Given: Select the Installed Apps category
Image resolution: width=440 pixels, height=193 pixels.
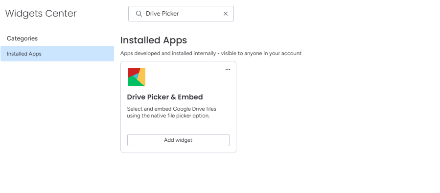Looking at the screenshot, I should pos(57,54).
